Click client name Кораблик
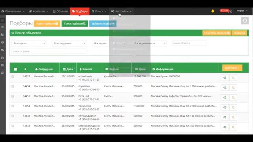This screenshot has height=142, width=253. [84, 86]
